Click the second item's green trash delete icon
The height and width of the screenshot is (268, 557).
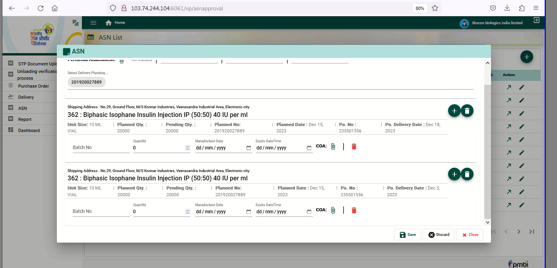pyautogui.click(x=467, y=174)
